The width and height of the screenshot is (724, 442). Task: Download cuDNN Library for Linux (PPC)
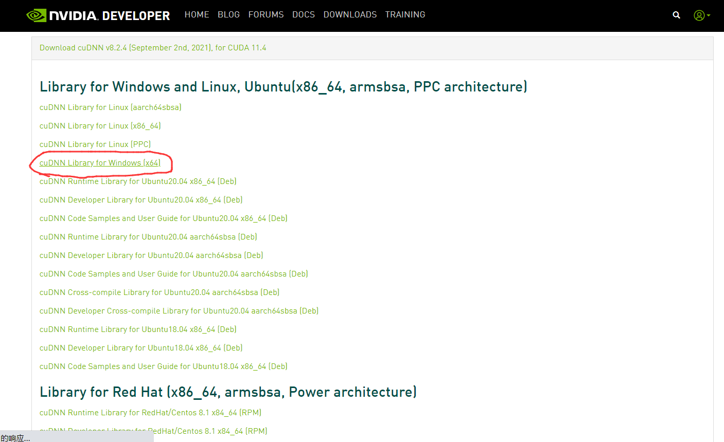(95, 144)
